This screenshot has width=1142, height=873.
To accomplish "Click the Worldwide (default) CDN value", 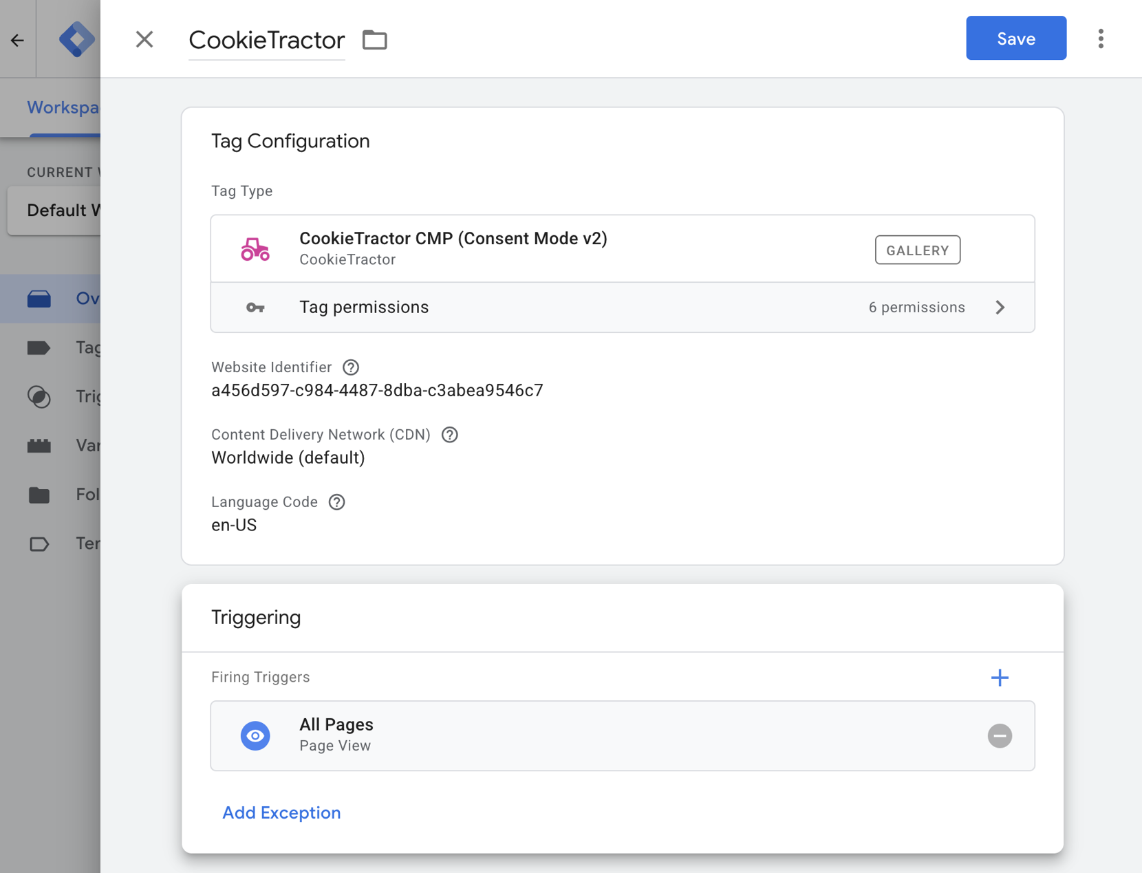I will (x=288, y=458).
